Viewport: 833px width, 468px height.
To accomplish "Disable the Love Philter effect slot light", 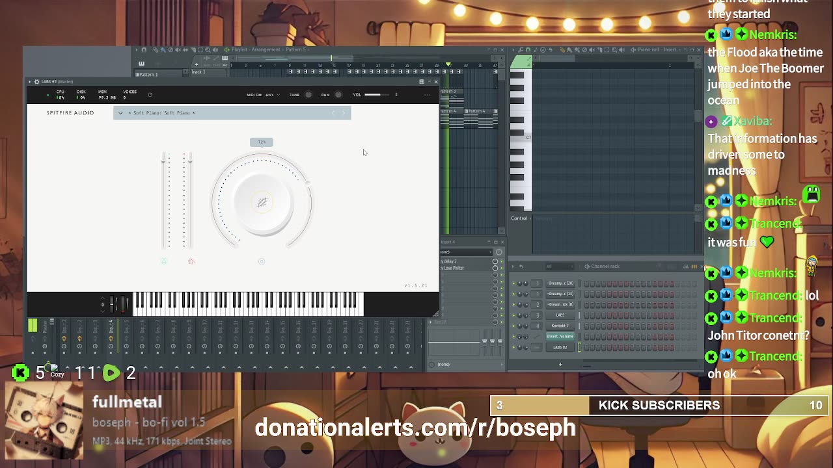I will pyautogui.click(x=501, y=268).
